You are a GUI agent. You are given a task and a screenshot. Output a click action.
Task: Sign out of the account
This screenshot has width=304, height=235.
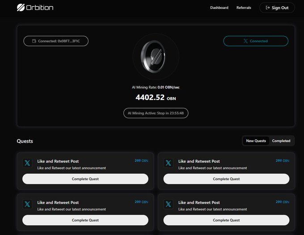(x=277, y=8)
